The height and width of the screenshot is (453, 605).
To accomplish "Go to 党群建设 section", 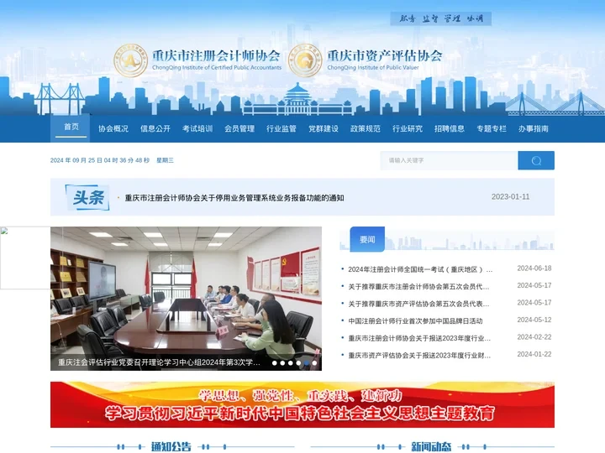I will tap(324, 128).
